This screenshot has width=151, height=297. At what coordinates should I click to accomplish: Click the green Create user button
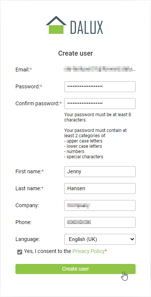(75, 269)
